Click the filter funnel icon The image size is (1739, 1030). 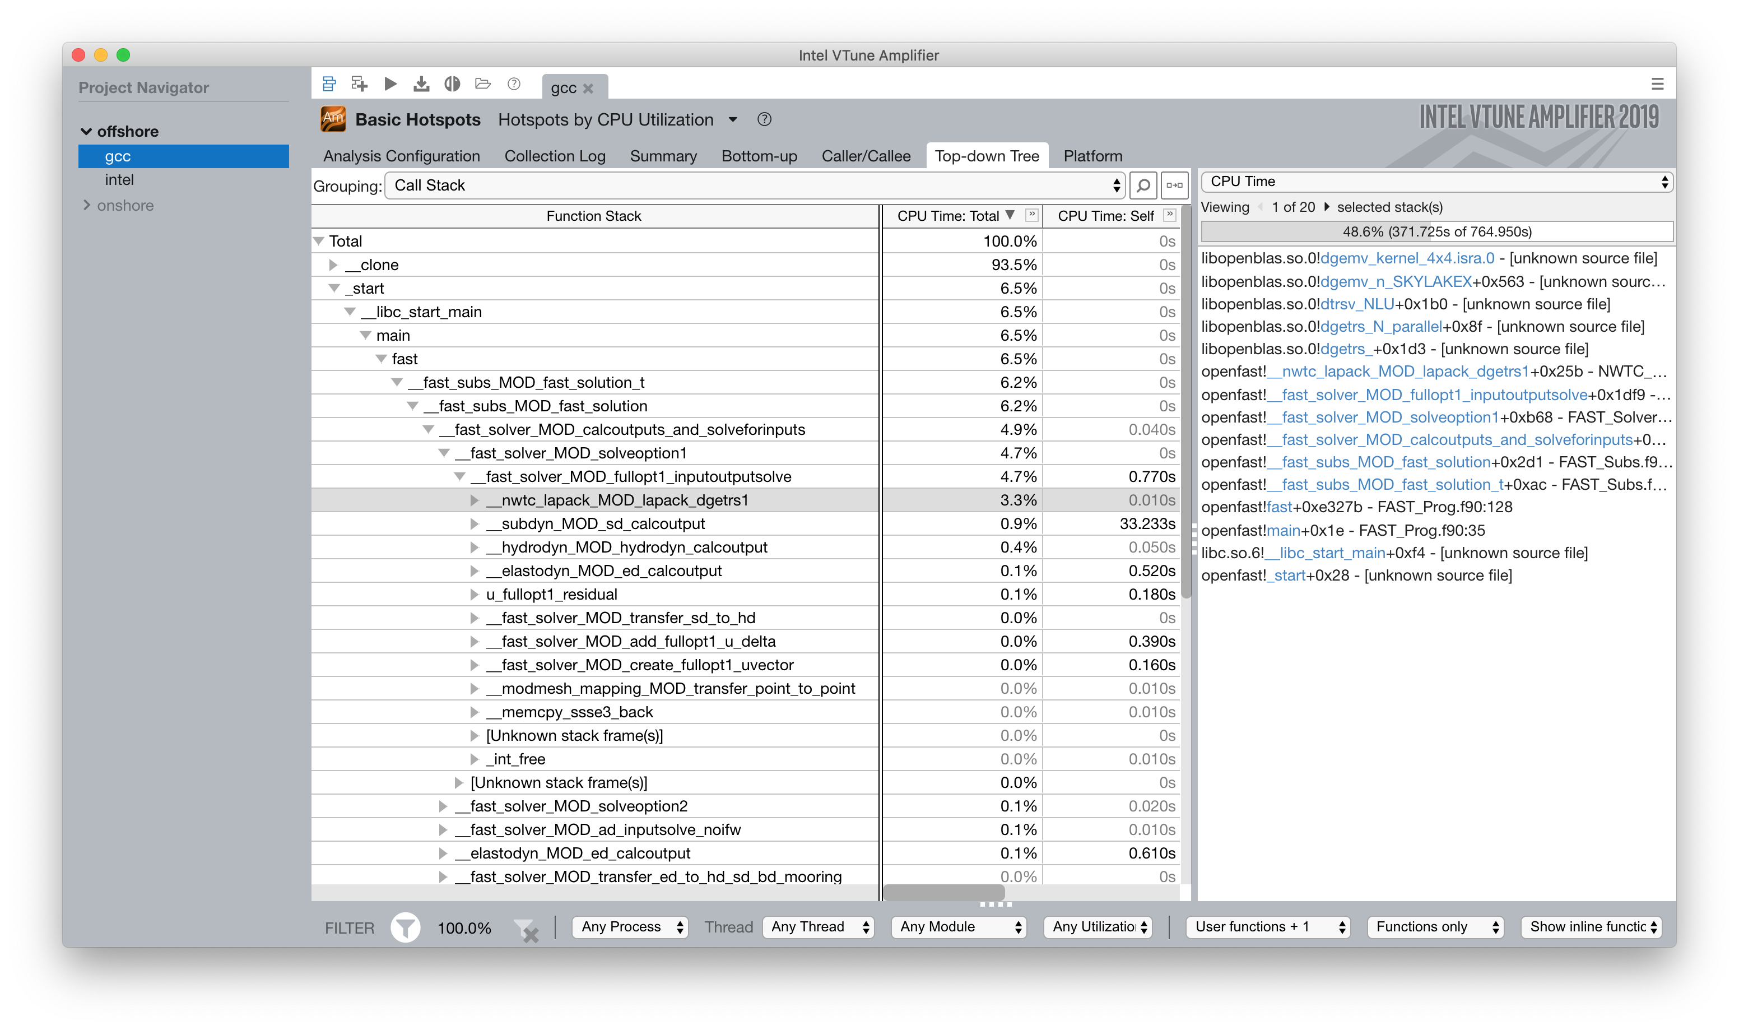pyautogui.click(x=405, y=927)
